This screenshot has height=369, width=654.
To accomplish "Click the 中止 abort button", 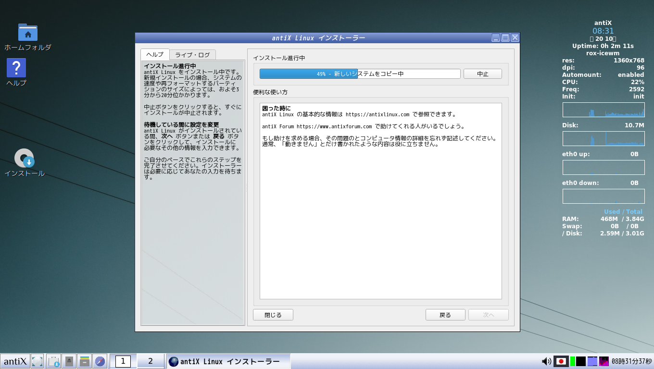I will (483, 74).
